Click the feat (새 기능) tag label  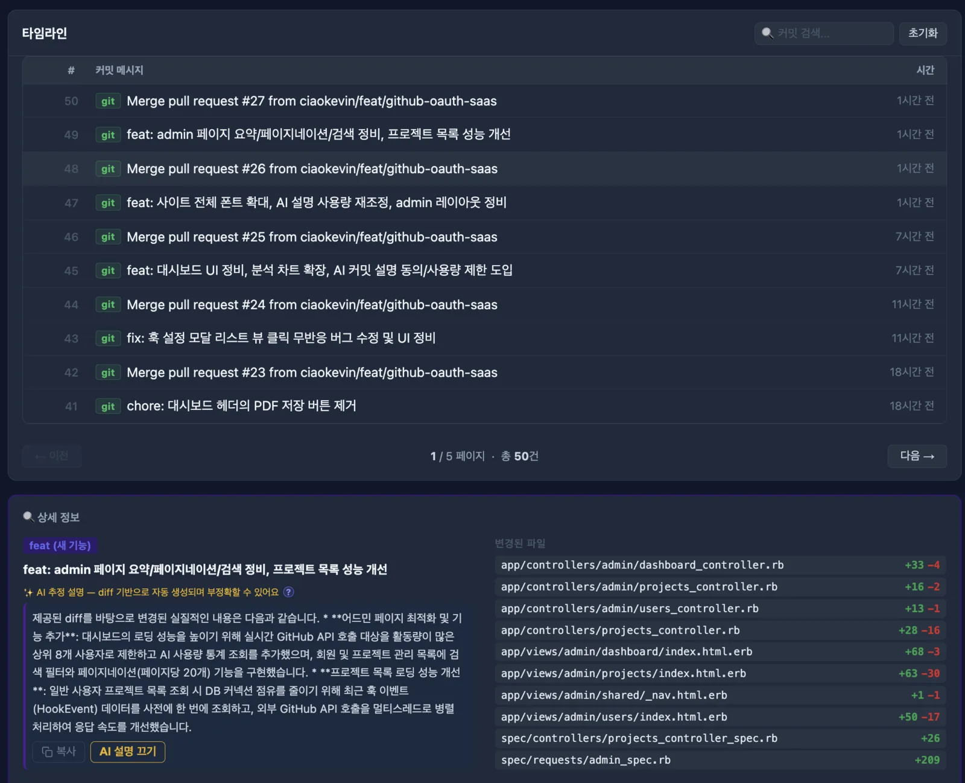pos(60,546)
